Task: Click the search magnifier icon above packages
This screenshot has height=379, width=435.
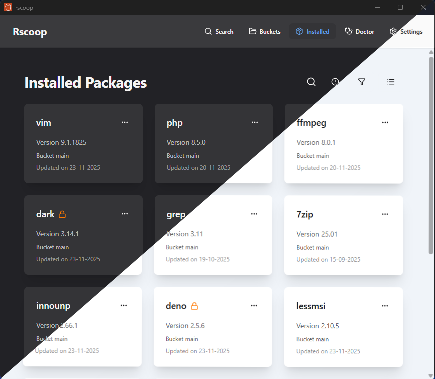Action: coord(311,82)
